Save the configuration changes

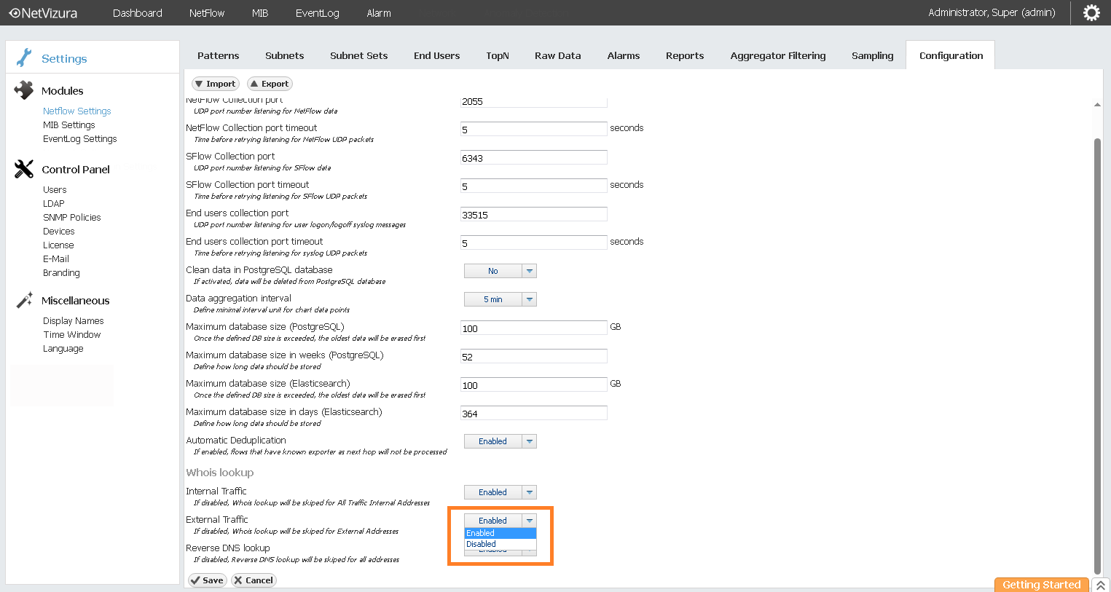click(x=208, y=580)
